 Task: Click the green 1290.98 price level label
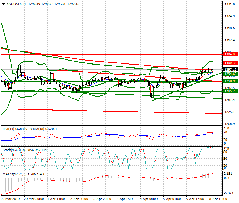point(230,81)
